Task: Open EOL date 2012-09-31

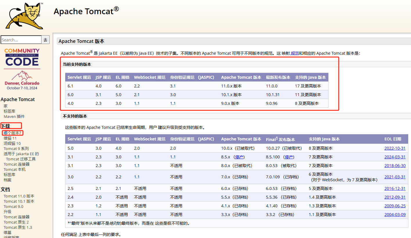Action: 395,197
